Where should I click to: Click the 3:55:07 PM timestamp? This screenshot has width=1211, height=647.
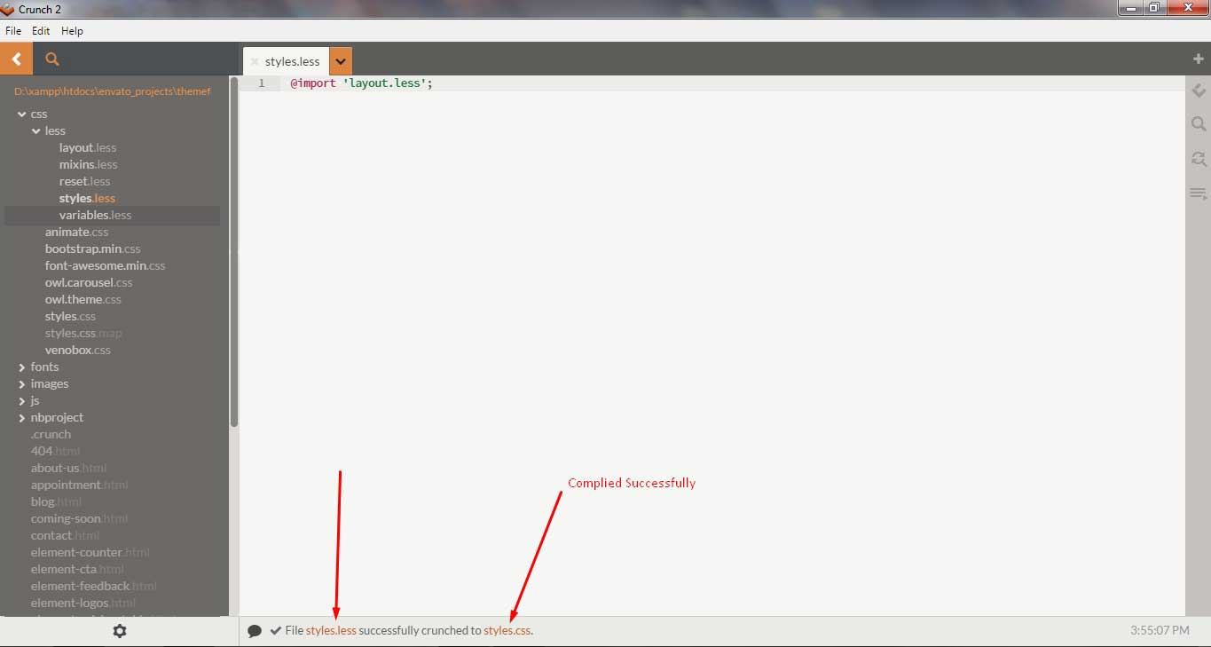tap(1160, 631)
